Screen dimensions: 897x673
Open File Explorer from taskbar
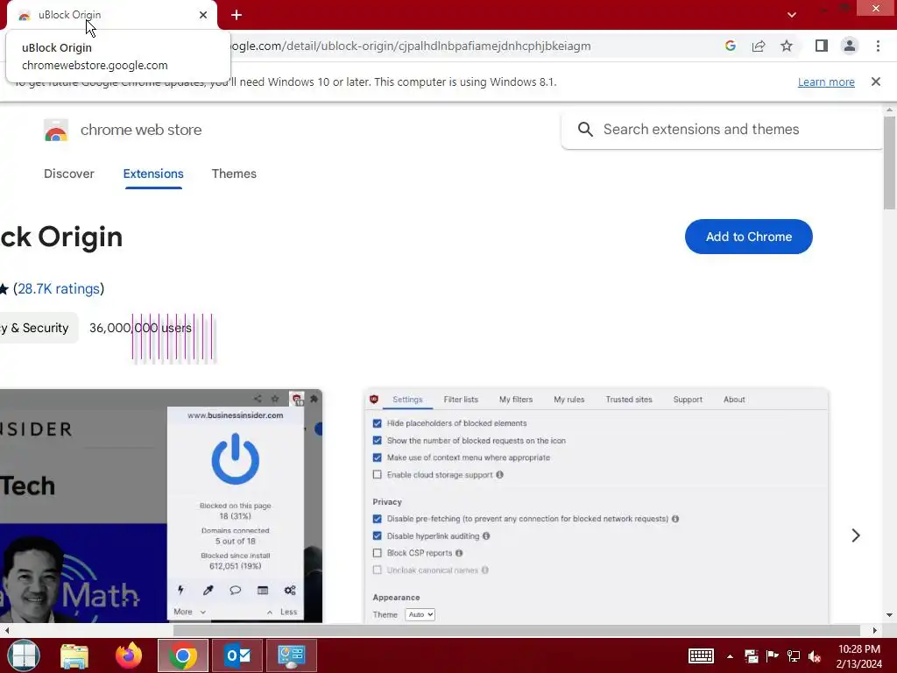coord(74,655)
